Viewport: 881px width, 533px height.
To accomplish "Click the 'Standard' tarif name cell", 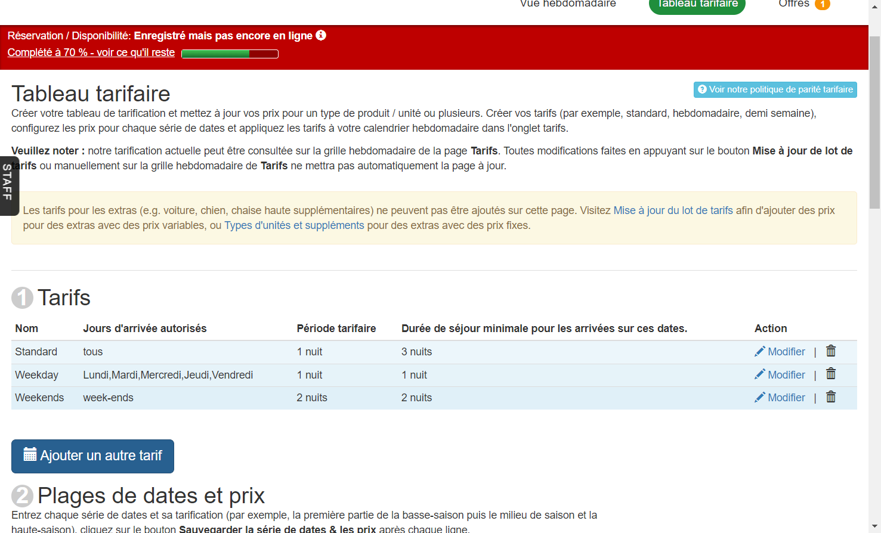I will (x=36, y=352).
